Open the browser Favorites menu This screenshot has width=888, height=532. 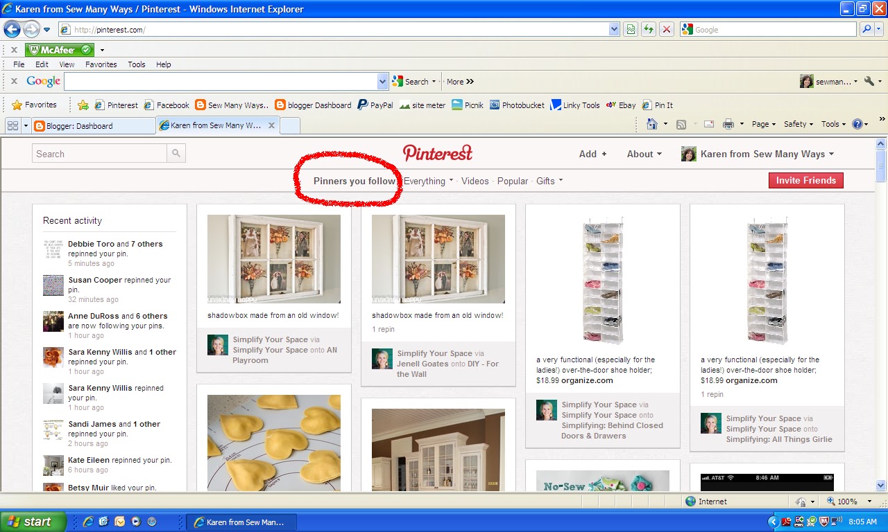(x=101, y=64)
